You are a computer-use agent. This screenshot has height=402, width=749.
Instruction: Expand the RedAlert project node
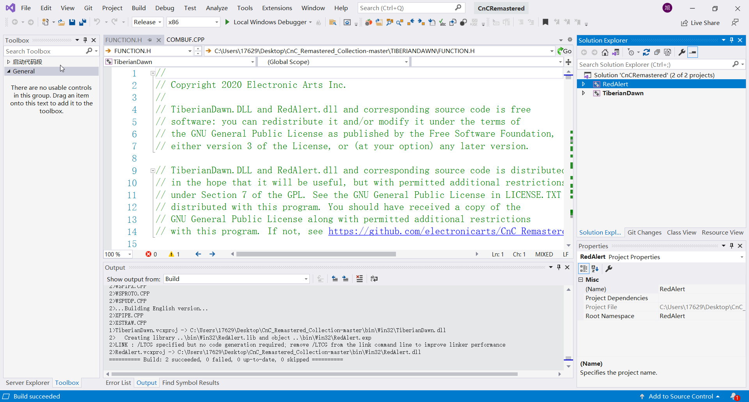click(x=584, y=84)
